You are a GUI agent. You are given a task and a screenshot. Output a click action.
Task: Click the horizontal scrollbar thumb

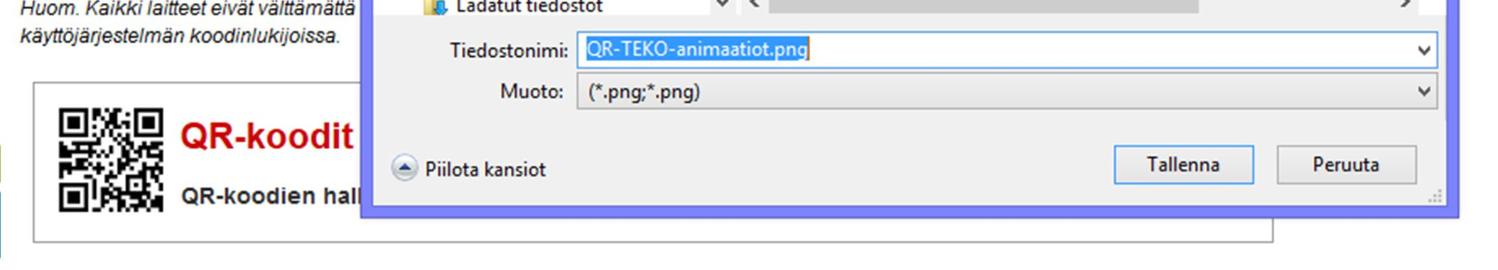tap(984, 5)
